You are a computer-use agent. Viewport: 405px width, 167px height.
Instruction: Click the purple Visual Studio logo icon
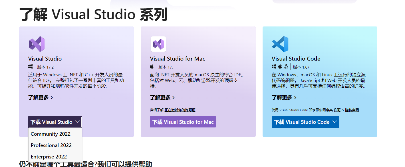[37, 44]
